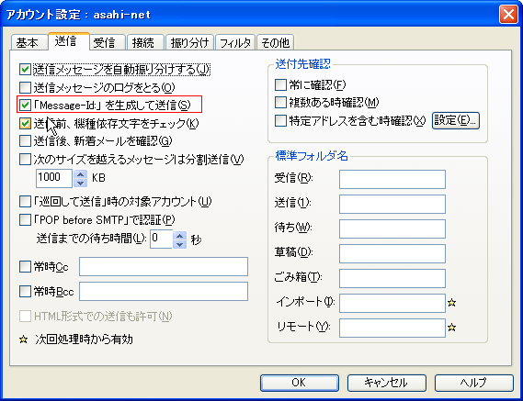This screenshot has height=401, width=523.
Task: Enable the 常時Bcc checkbox
Action: (x=25, y=292)
